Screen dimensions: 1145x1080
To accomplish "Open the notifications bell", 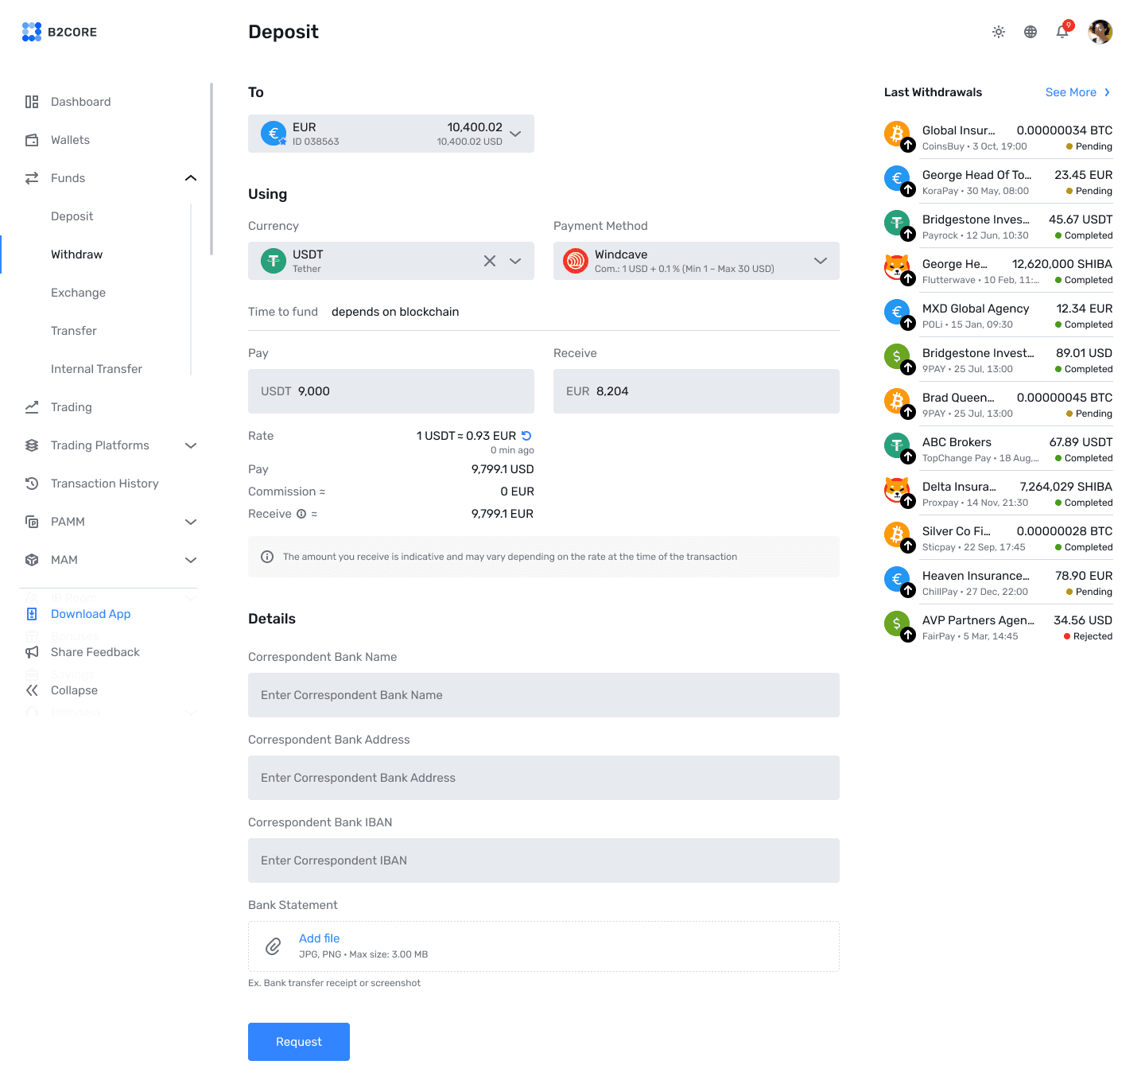I will pyautogui.click(x=1062, y=32).
